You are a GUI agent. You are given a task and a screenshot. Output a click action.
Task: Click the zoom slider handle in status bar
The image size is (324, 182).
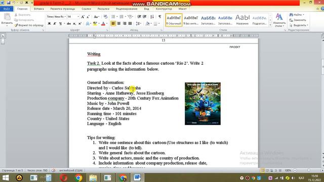309,170
